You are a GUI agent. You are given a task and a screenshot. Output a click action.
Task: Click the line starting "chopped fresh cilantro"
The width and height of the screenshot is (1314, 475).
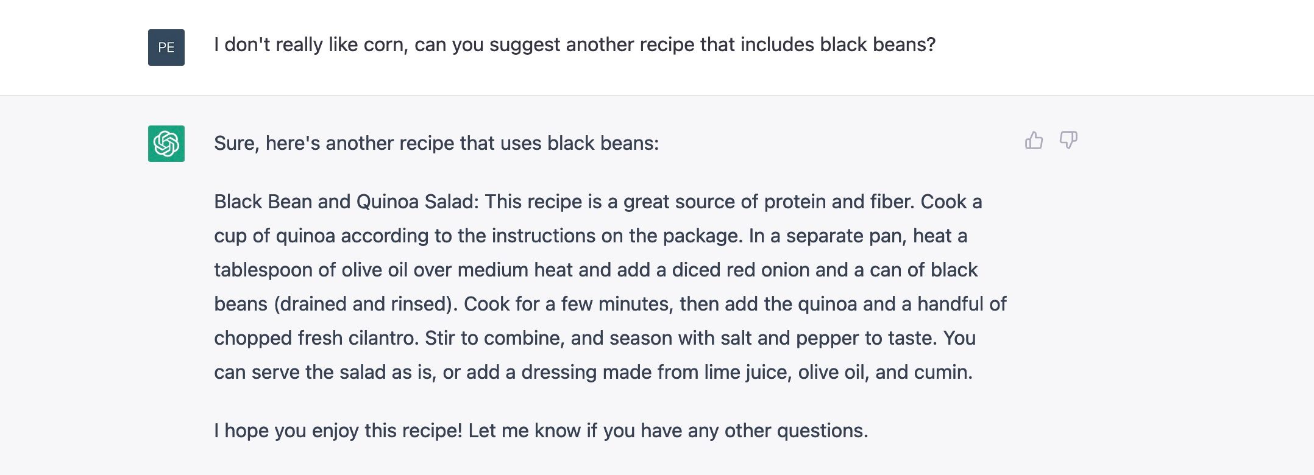594,338
